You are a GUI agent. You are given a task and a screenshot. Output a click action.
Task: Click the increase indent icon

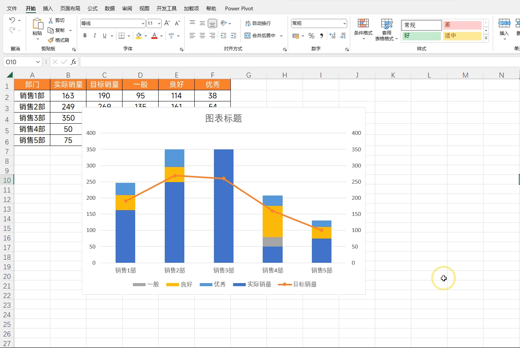pyautogui.click(x=234, y=36)
